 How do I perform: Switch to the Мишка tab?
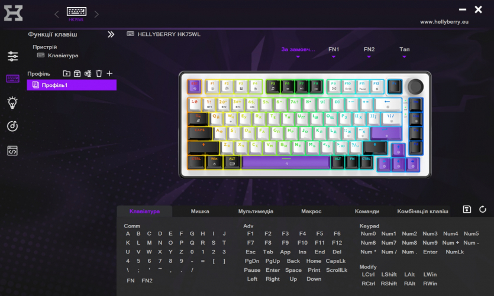point(200,212)
